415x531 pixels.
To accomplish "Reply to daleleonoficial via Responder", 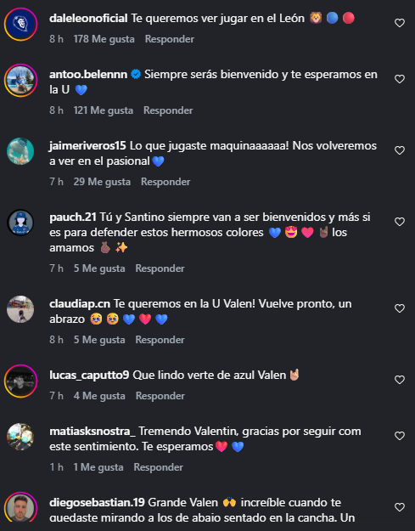I will click(170, 39).
